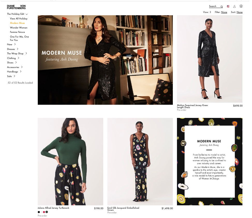Select Femme Féroce in sidebar

17,32
